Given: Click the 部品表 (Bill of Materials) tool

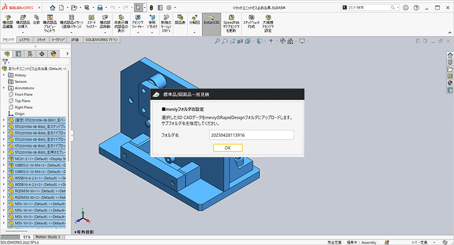Looking at the screenshot, I should 180,20.
